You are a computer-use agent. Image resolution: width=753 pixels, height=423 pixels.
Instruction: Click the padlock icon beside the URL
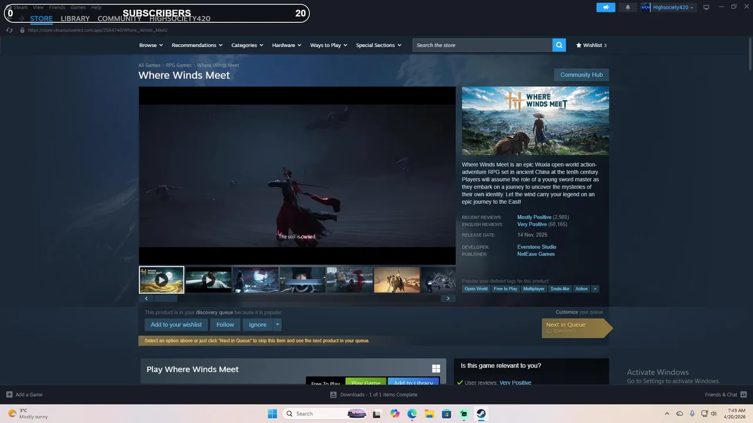tap(22, 30)
